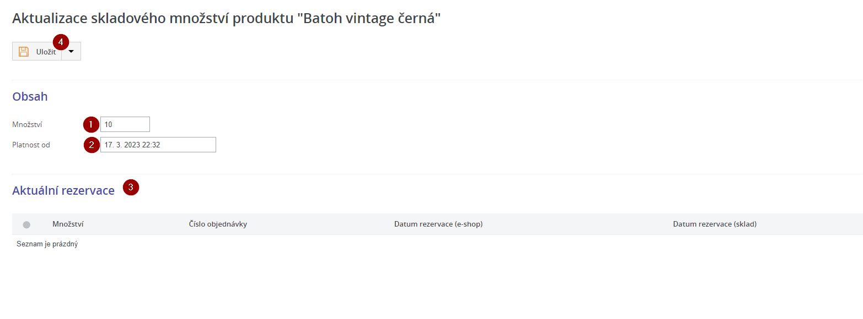Click the red number 3 marker
The width and height of the screenshot is (863, 319).
pos(131,187)
